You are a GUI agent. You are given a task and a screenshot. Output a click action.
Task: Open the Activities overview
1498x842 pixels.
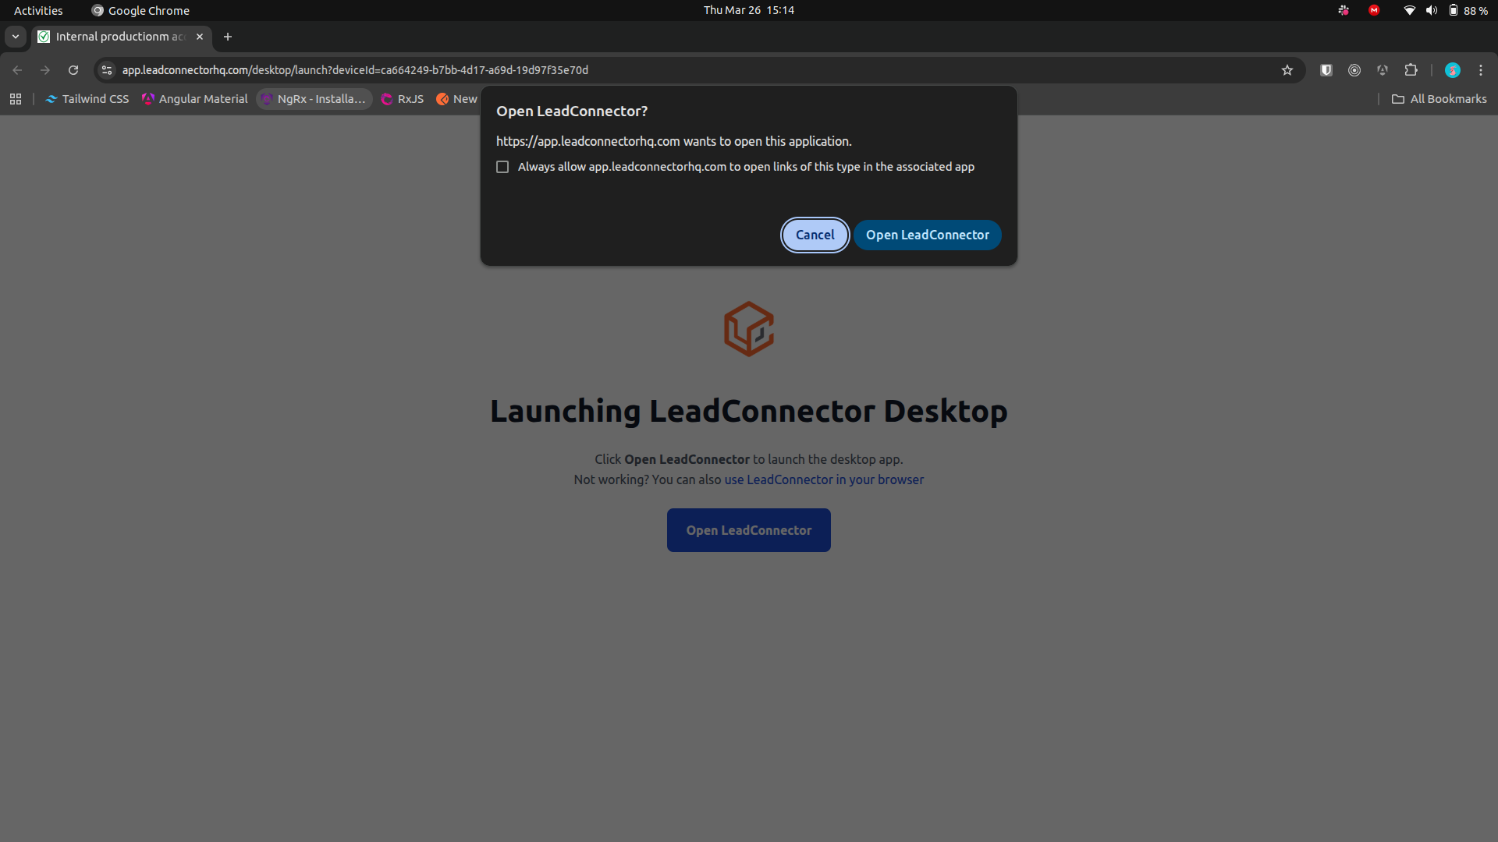click(x=38, y=10)
